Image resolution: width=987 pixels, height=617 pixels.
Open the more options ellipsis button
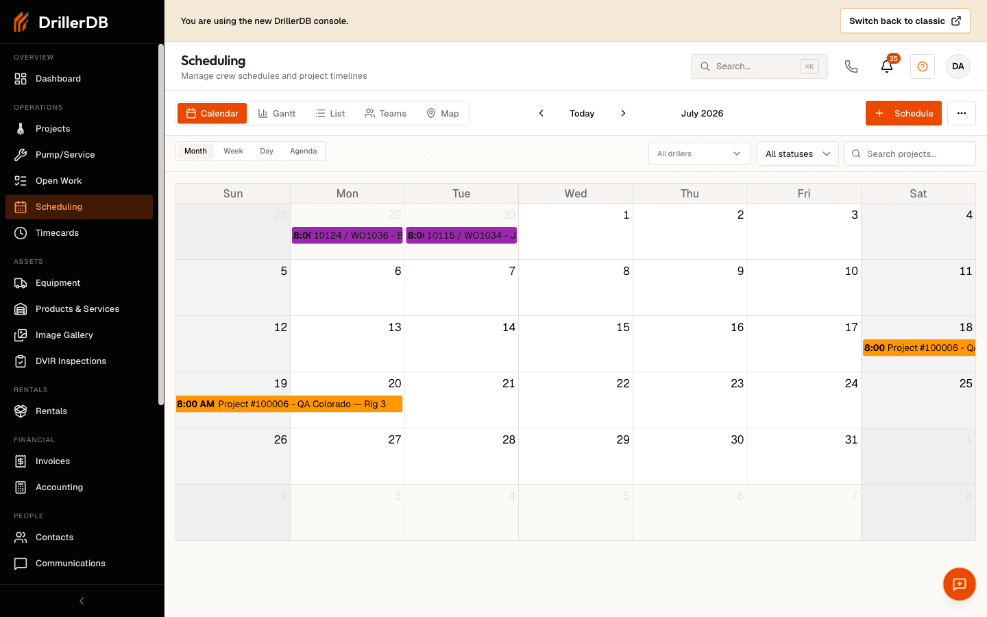962,113
